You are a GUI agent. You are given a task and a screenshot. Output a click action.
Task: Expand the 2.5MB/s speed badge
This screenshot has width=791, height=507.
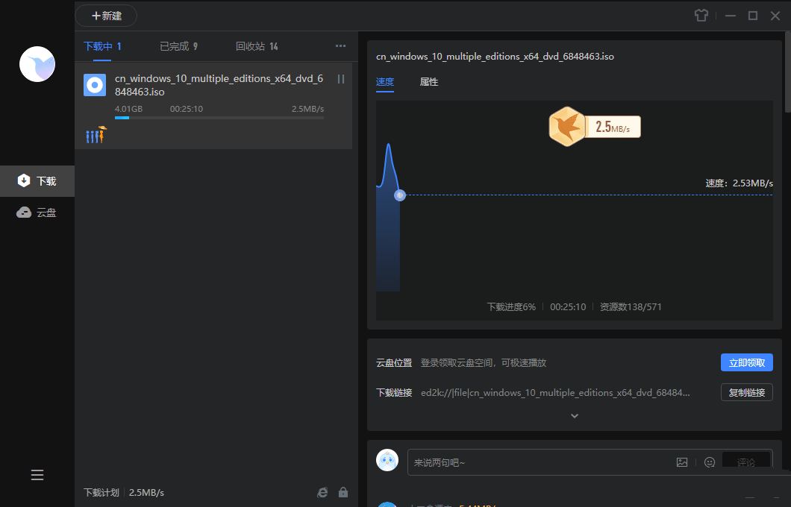[594, 127]
